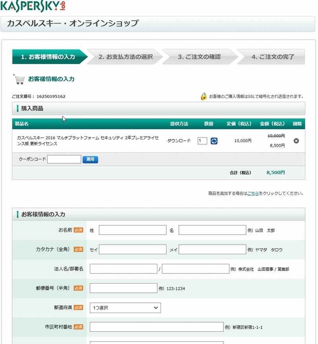Click the product name カスペルスキー 2016 text
This screenshot has height=344, width=318.
tap(88, 141)
